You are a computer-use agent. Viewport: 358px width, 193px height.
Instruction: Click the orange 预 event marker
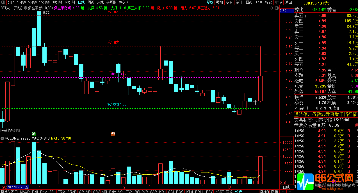pyautogui.click(x=113, y=133)
